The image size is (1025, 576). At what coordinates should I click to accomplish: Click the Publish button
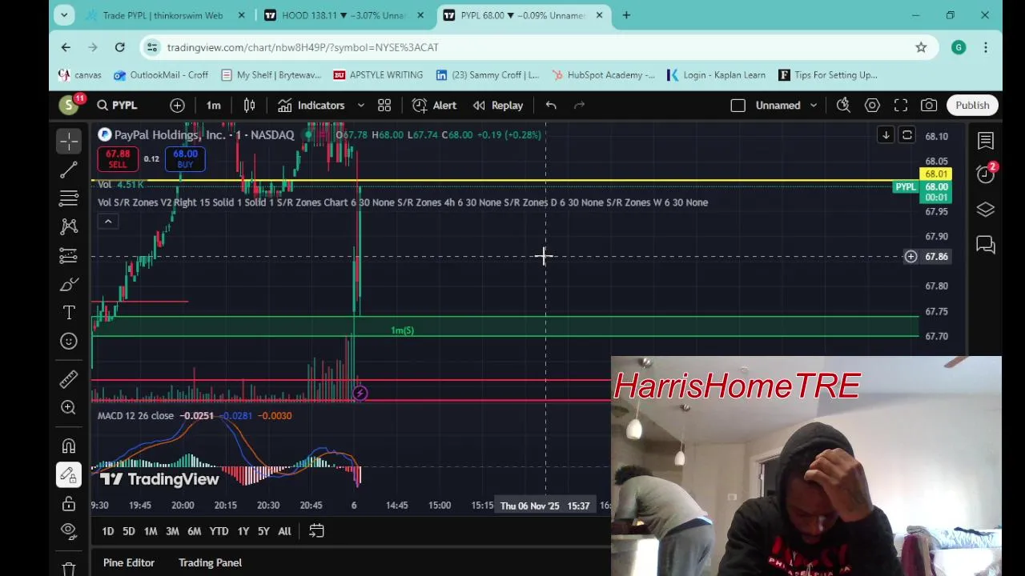tap(972, 105)
